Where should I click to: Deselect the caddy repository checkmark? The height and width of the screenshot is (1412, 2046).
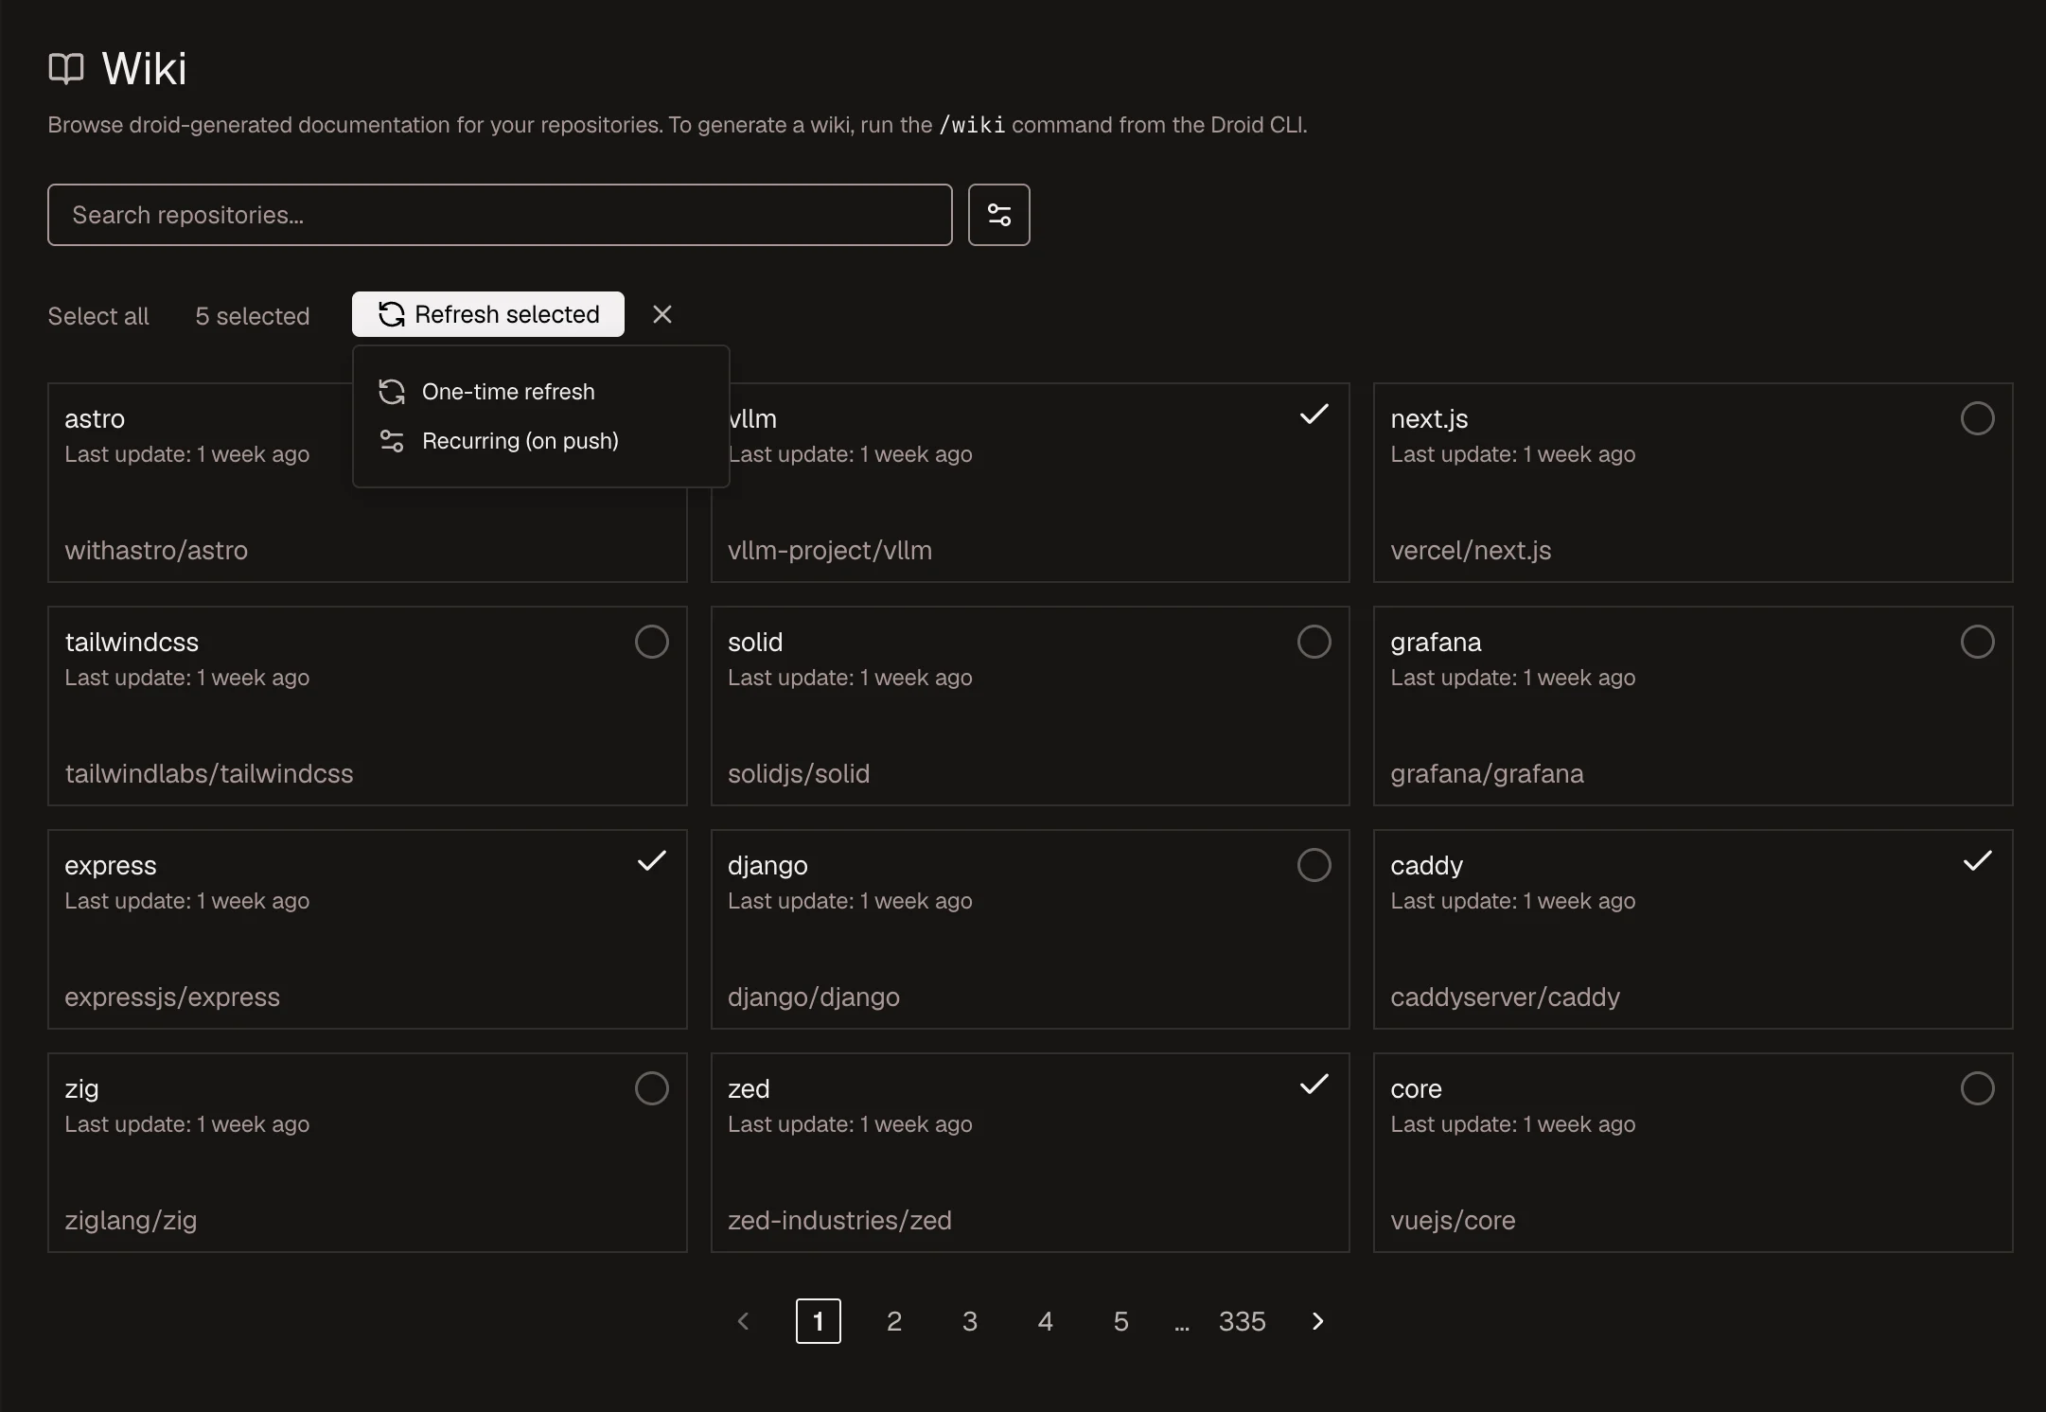pyautogui.click(x=1977, y=861)
